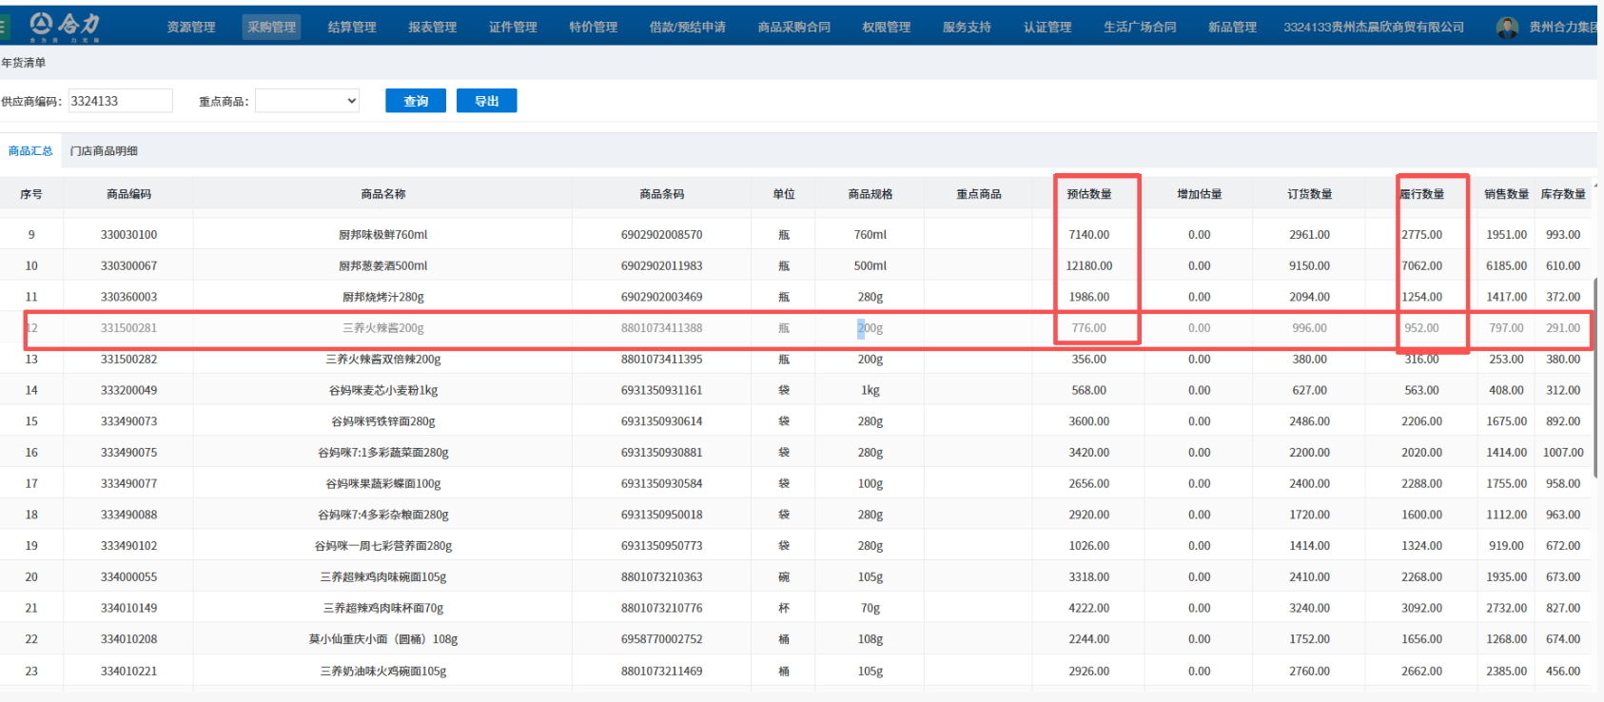Open the 借款/预结申请 menu
The image size is (1604, 702).
[x=687, y=28]
